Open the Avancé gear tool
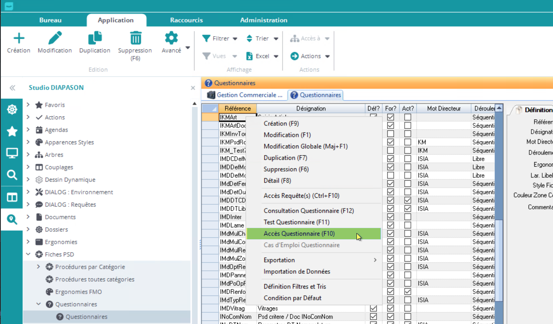 pyautogui.click(x=171, y=39)
